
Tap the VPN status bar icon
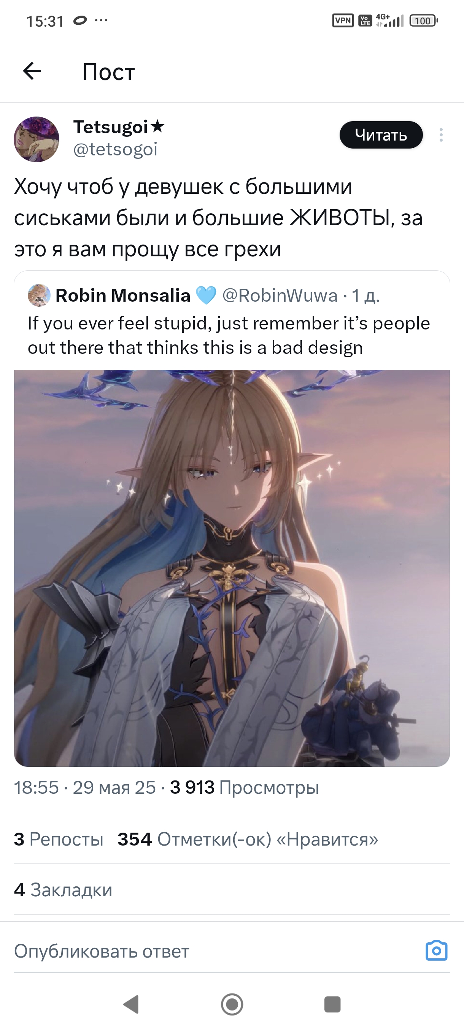pyautogui.click(x=343, y=21)
